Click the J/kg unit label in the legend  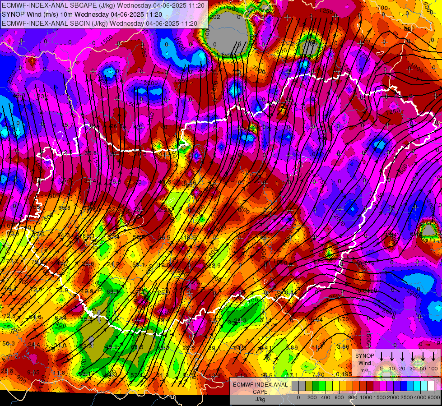coord(260,399)
